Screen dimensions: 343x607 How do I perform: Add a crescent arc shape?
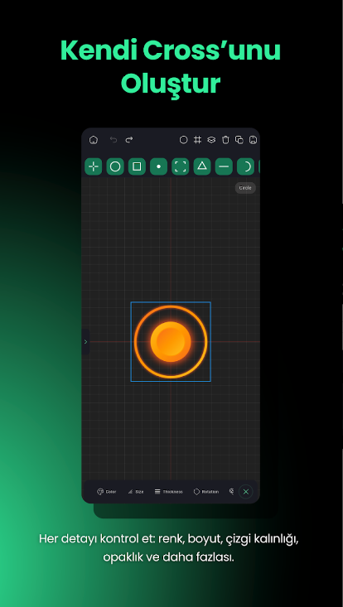pyautogui.click(x=245, y=166)
